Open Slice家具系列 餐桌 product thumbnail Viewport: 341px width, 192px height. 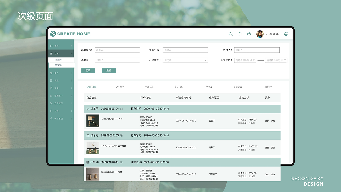point(92,174)
